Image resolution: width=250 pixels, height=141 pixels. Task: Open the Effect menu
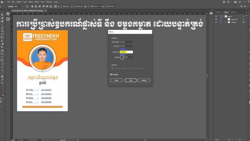click(37, 2)
